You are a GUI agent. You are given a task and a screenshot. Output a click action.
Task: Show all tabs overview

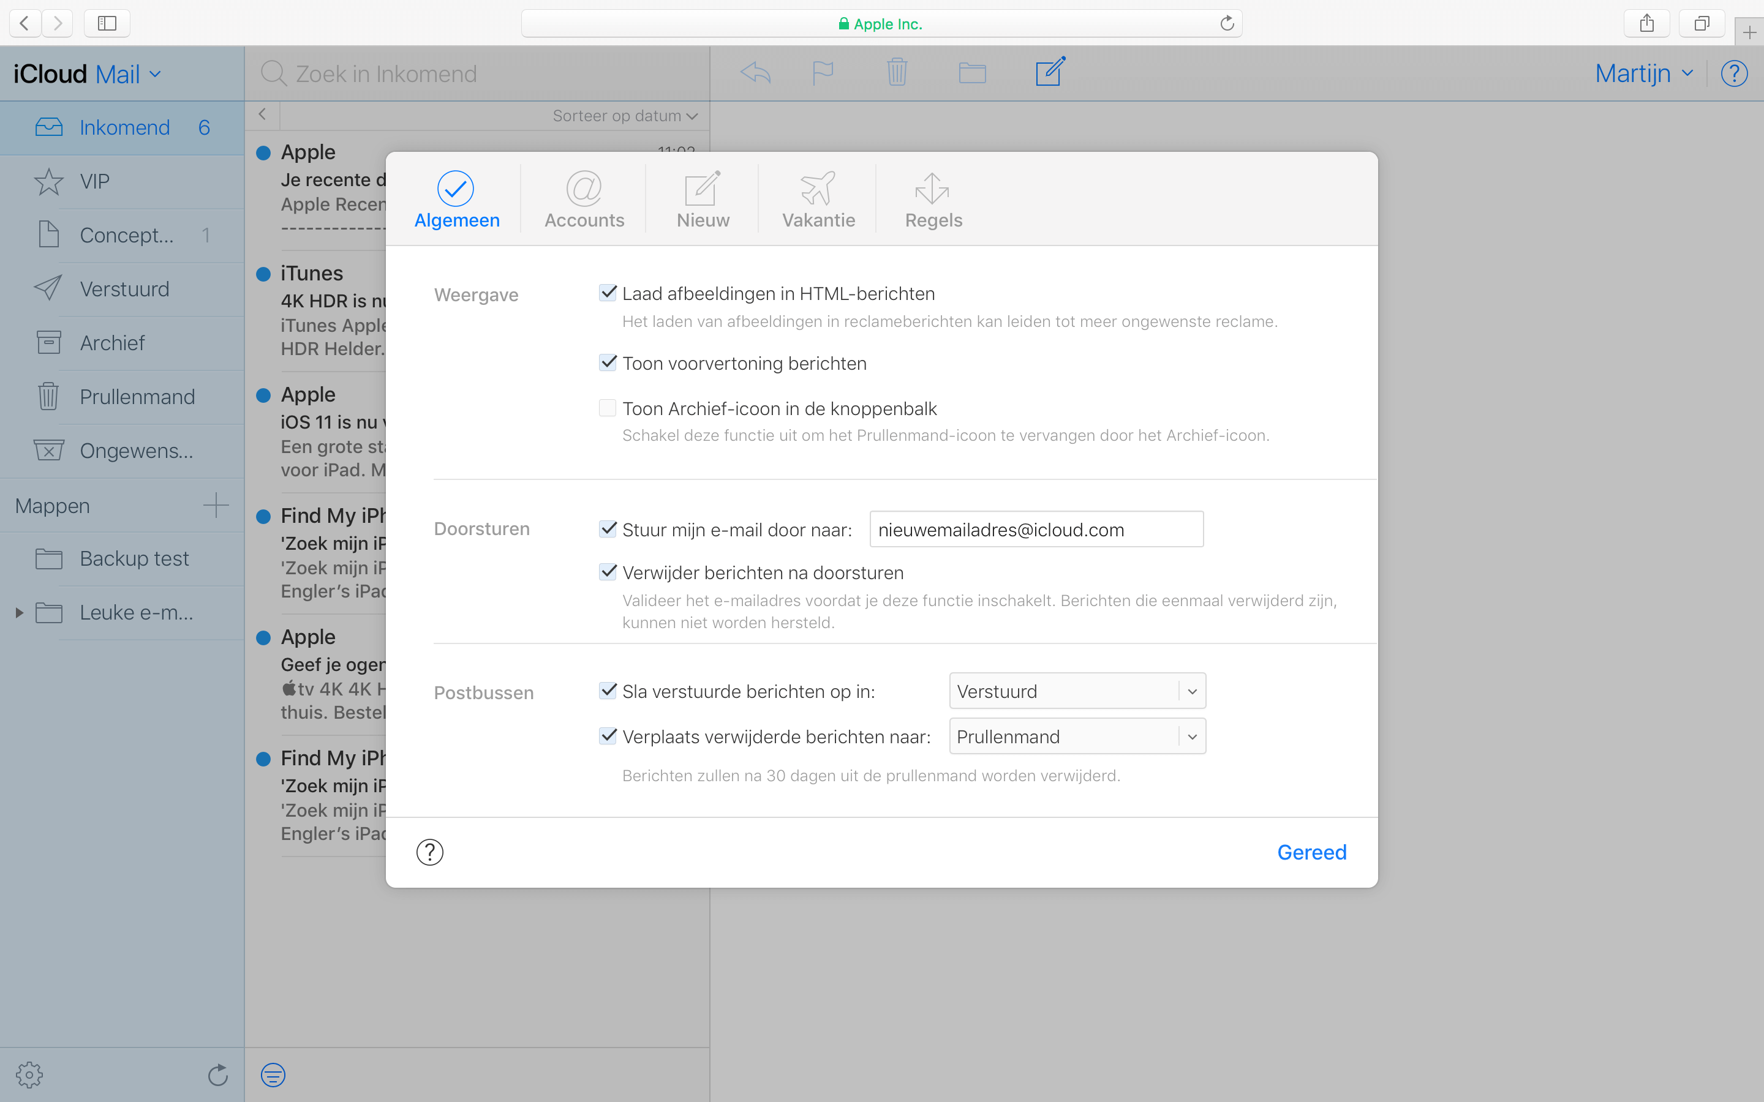(x=1702, y=23)
